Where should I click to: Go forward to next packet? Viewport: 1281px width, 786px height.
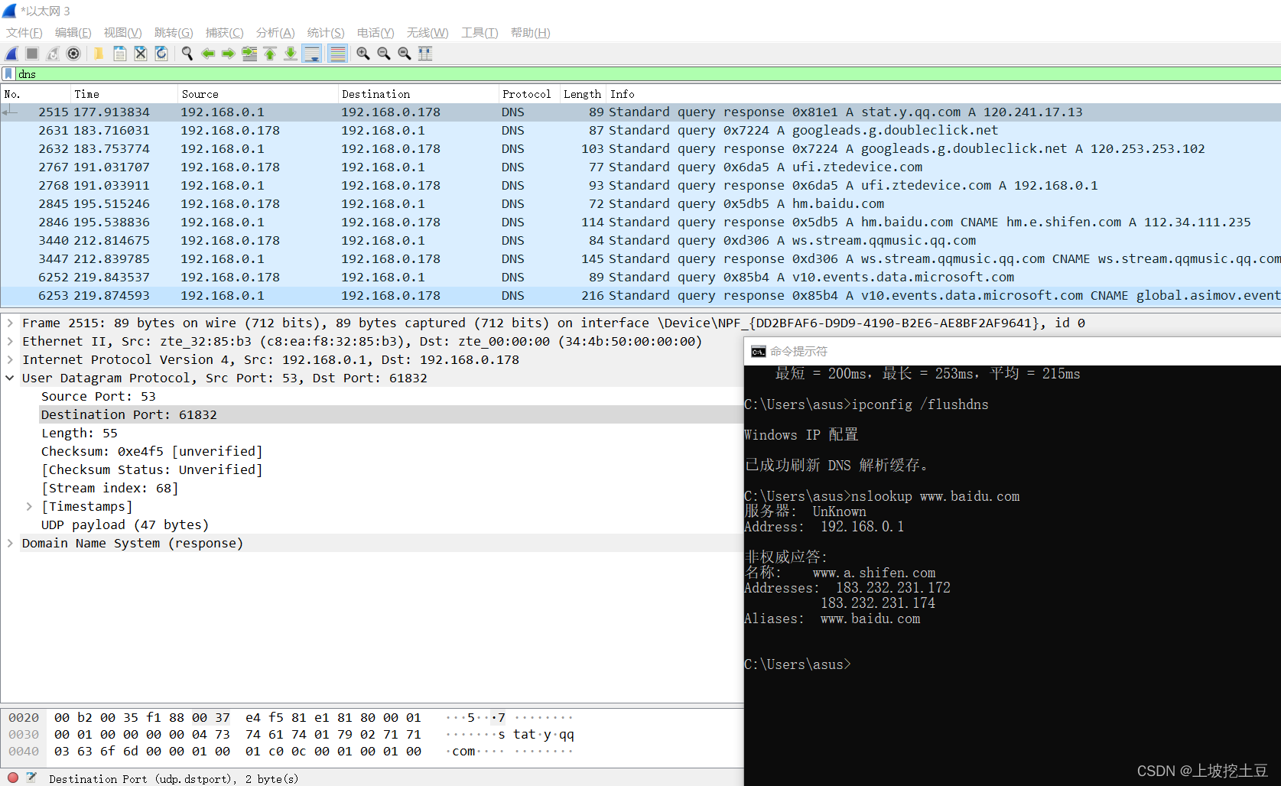(x=228, y=54)
